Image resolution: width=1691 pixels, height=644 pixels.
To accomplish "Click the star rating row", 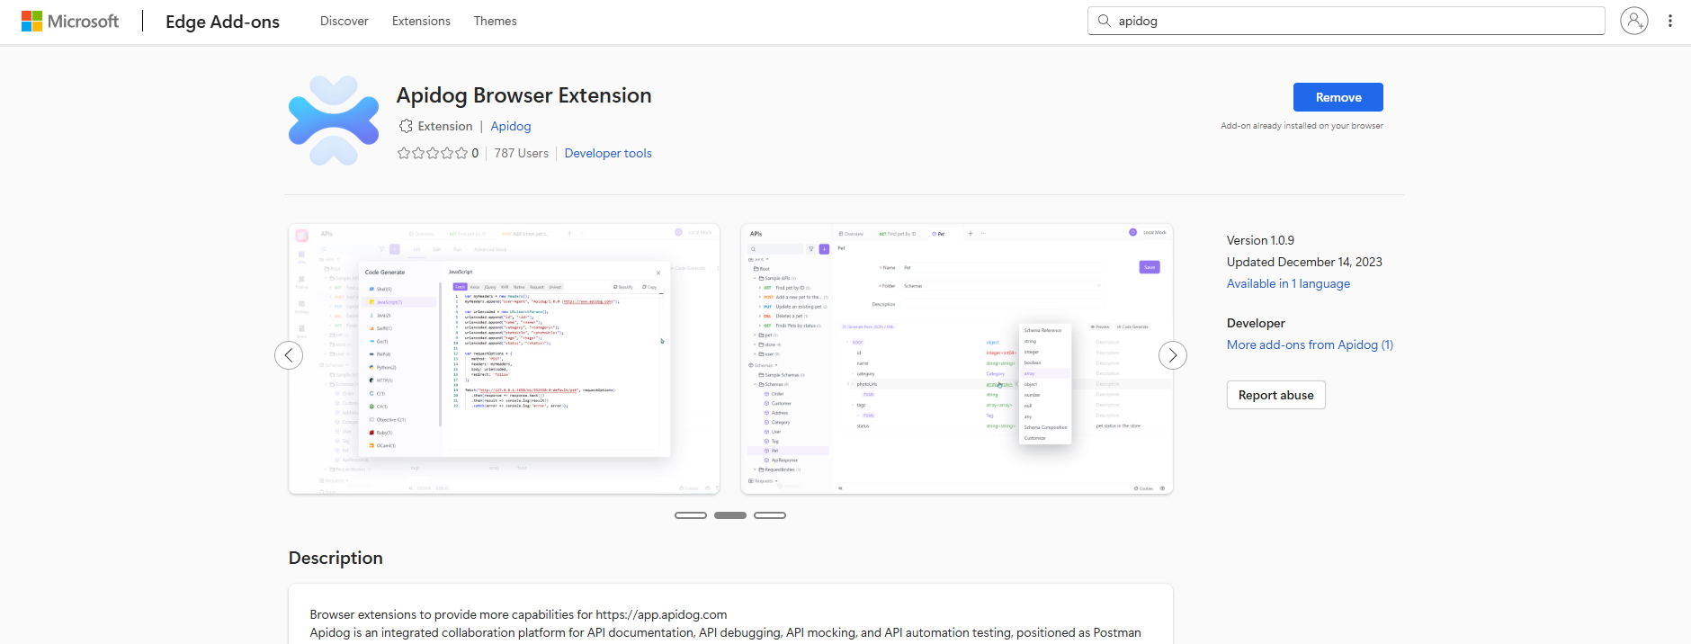I will pyautogui.click(x=433, y=153).
